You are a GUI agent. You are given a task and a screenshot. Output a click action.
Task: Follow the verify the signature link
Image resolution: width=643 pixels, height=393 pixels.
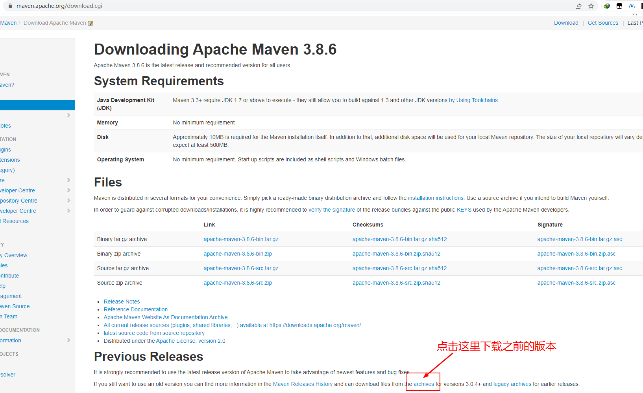(x=332, y=210)
